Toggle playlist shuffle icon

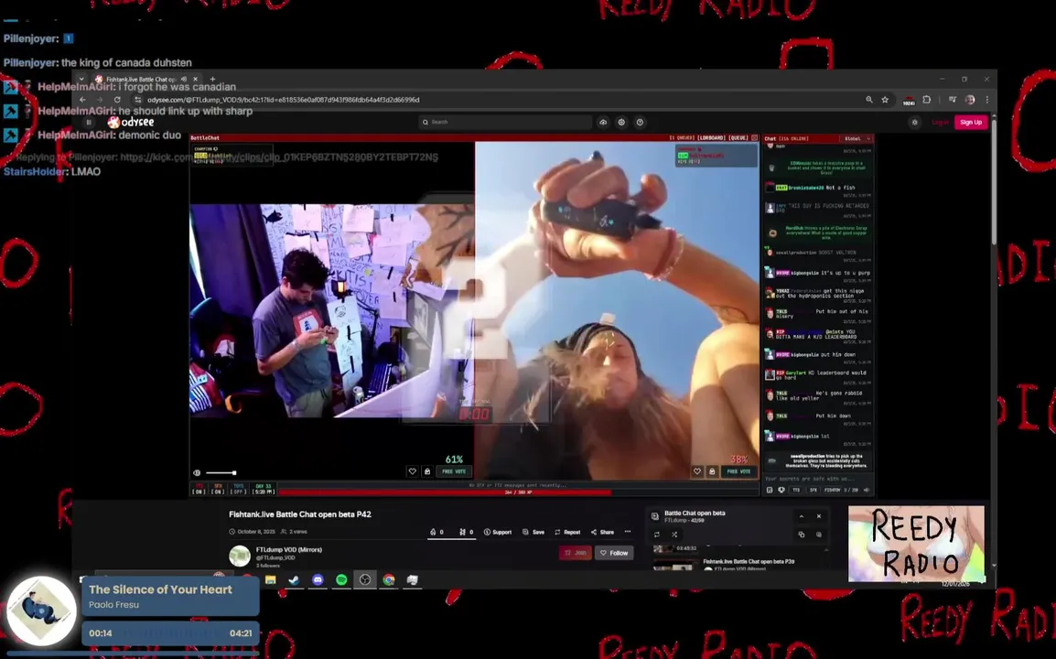tap(674, 535)
